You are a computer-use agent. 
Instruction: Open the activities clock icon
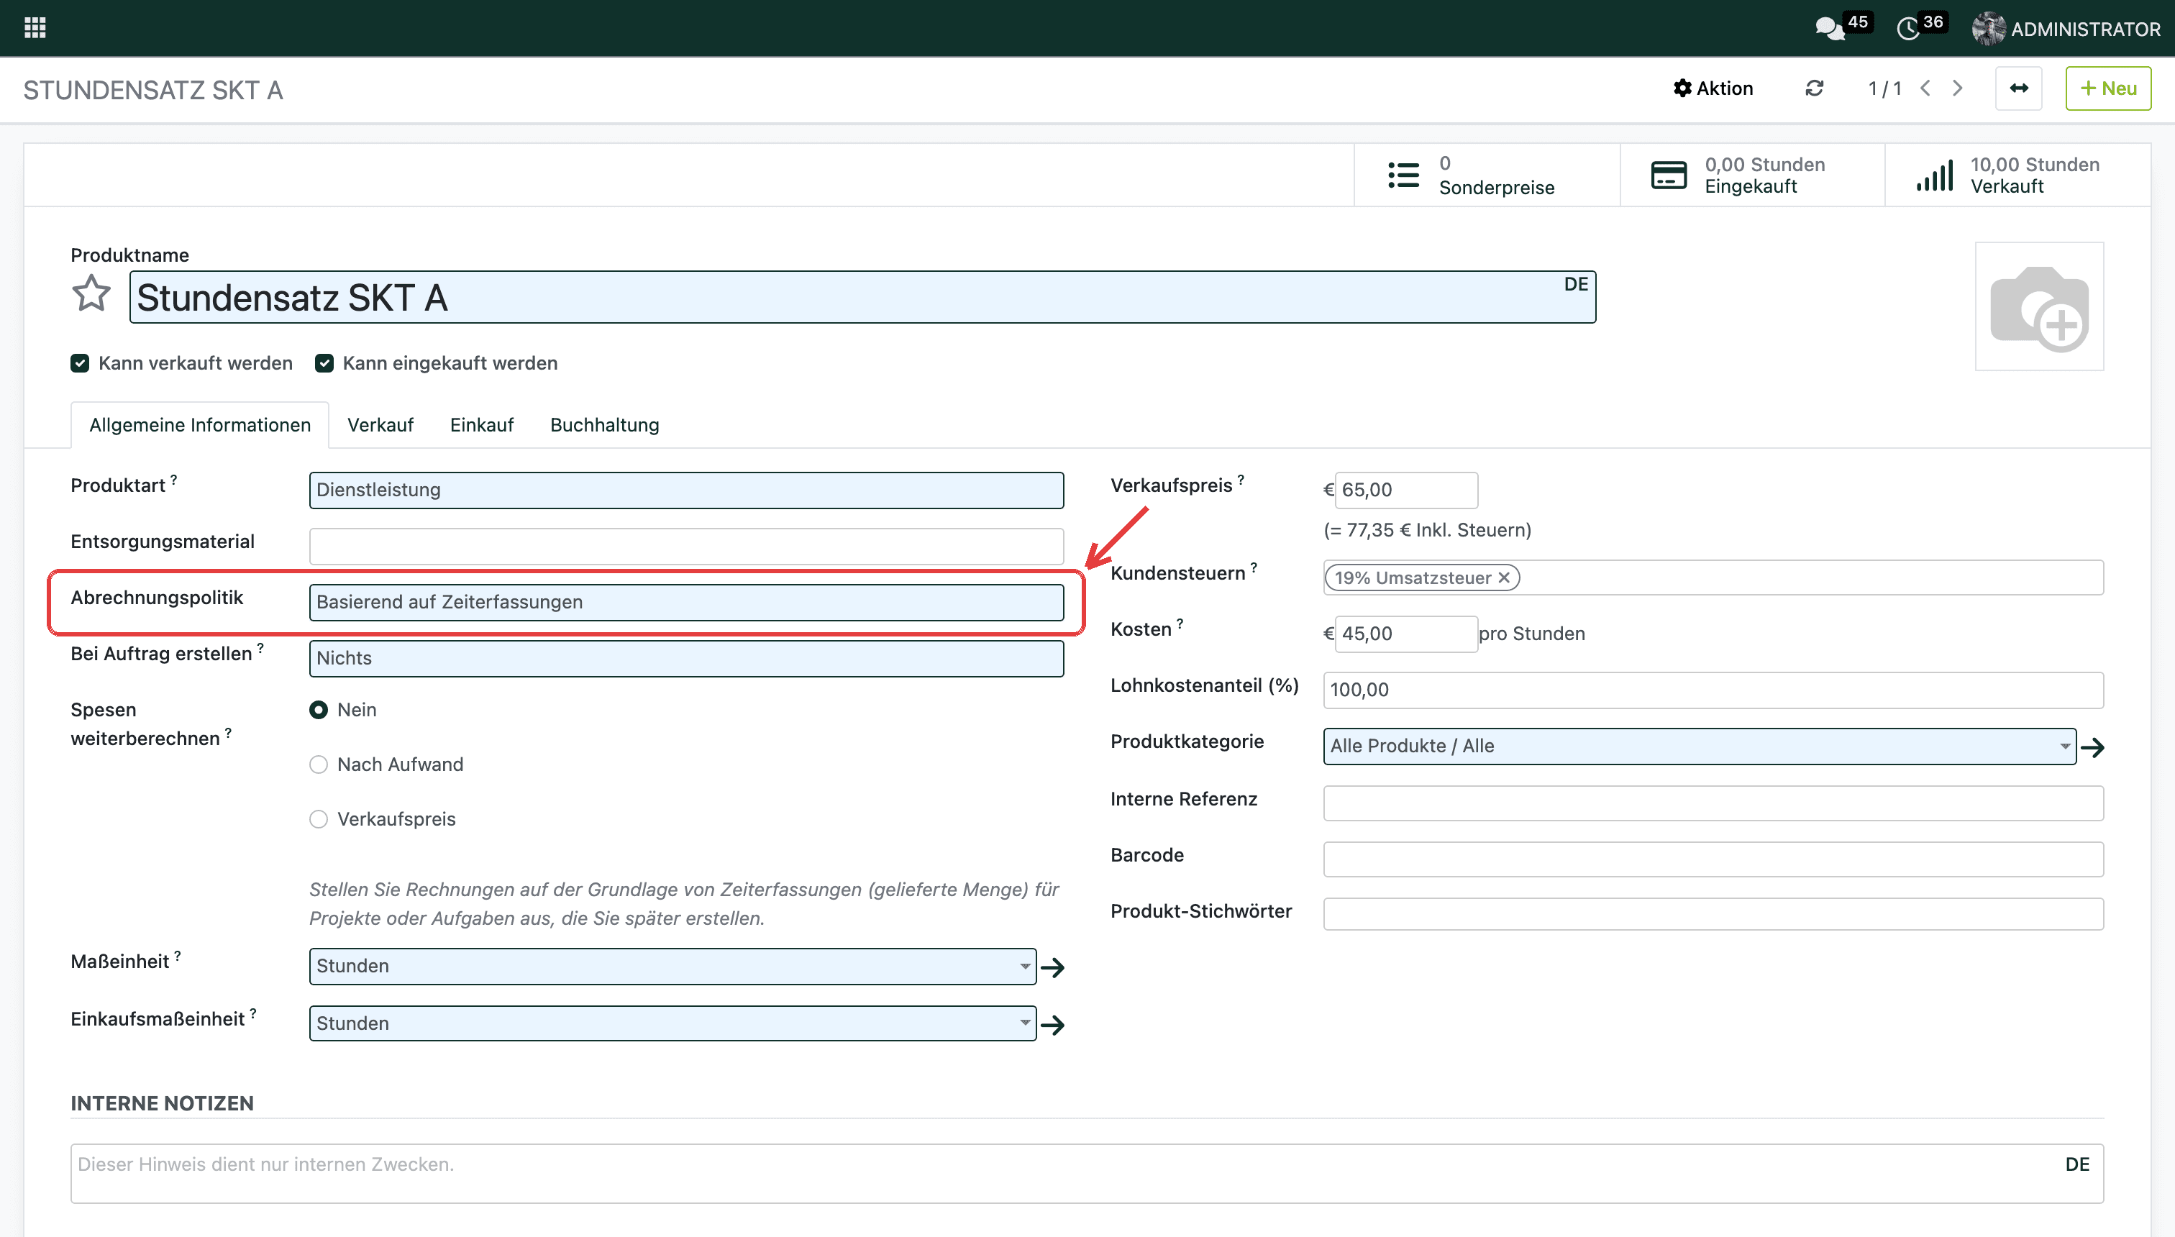pyautogui.click(x=1907, y=29)
